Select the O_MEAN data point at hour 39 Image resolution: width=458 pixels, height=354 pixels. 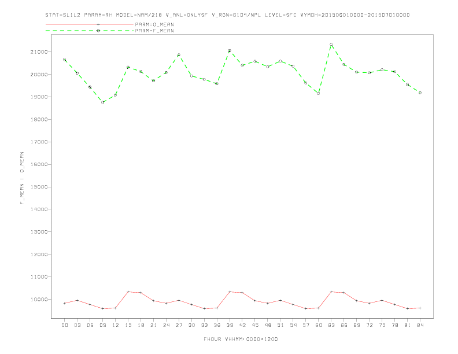tap(230, 292)
